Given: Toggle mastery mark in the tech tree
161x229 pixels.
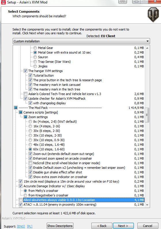Looking at the screenshot, I should [x=30, y=89].
